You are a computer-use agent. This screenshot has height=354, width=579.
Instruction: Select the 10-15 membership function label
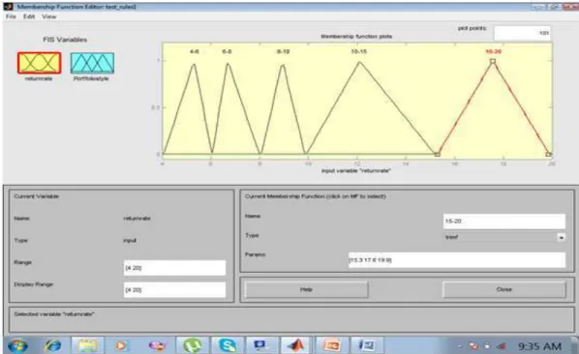(359, 51)
